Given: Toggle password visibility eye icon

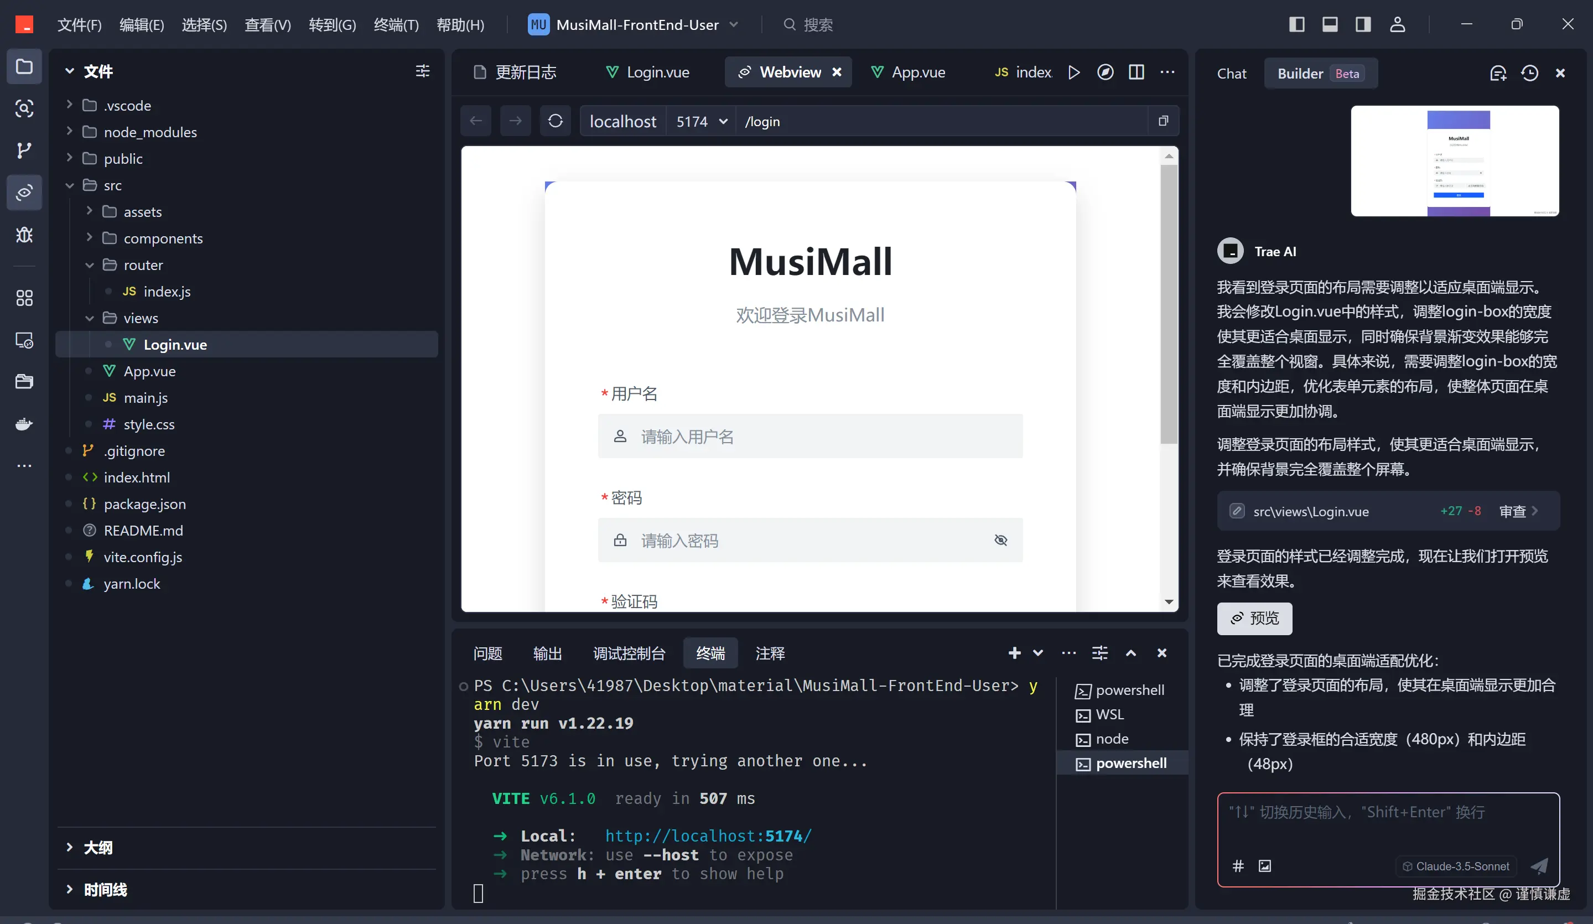Looking at the screenshot, I should pyautogui.click(x=1000, y=541).
